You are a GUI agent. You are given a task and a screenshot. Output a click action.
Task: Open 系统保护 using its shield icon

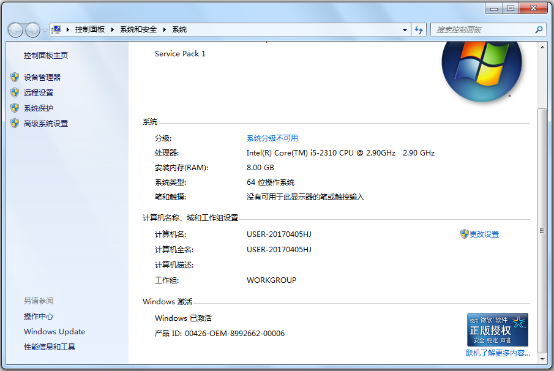(15, 107)
